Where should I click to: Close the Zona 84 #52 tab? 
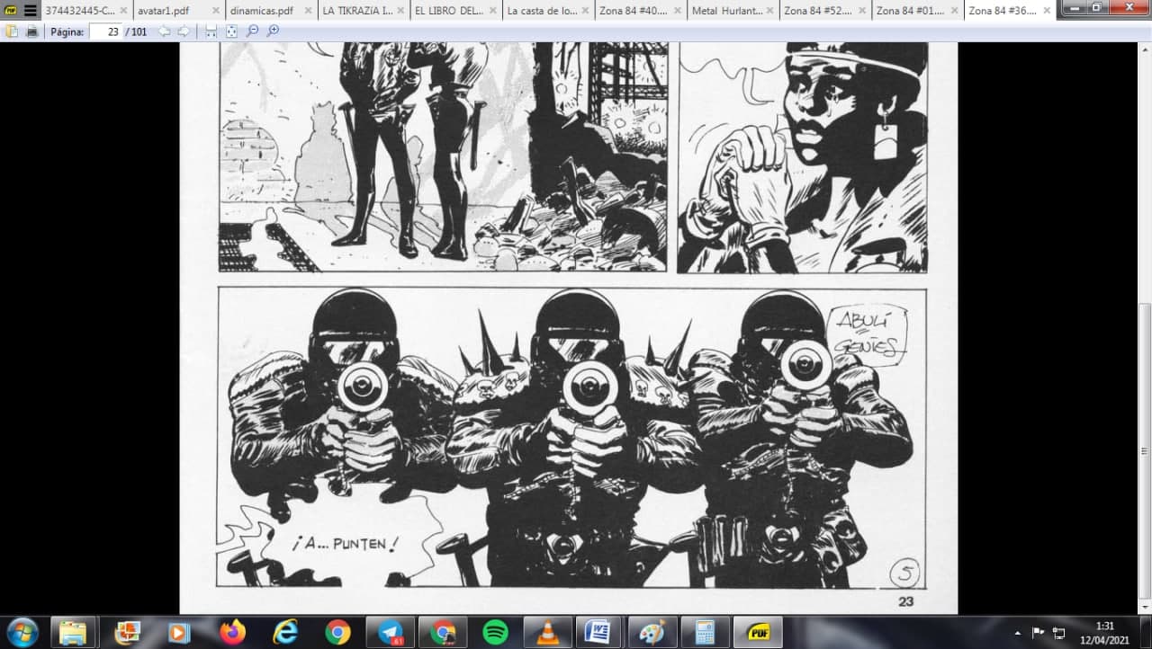[x=862, y=12]
